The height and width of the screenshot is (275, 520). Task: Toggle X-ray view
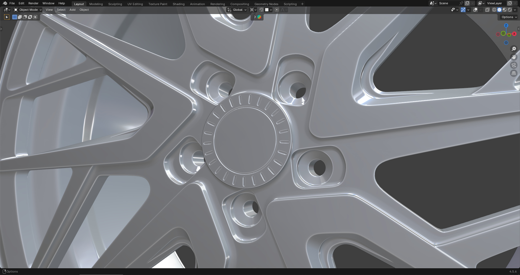pyautogui.click(x=487, y=10)
